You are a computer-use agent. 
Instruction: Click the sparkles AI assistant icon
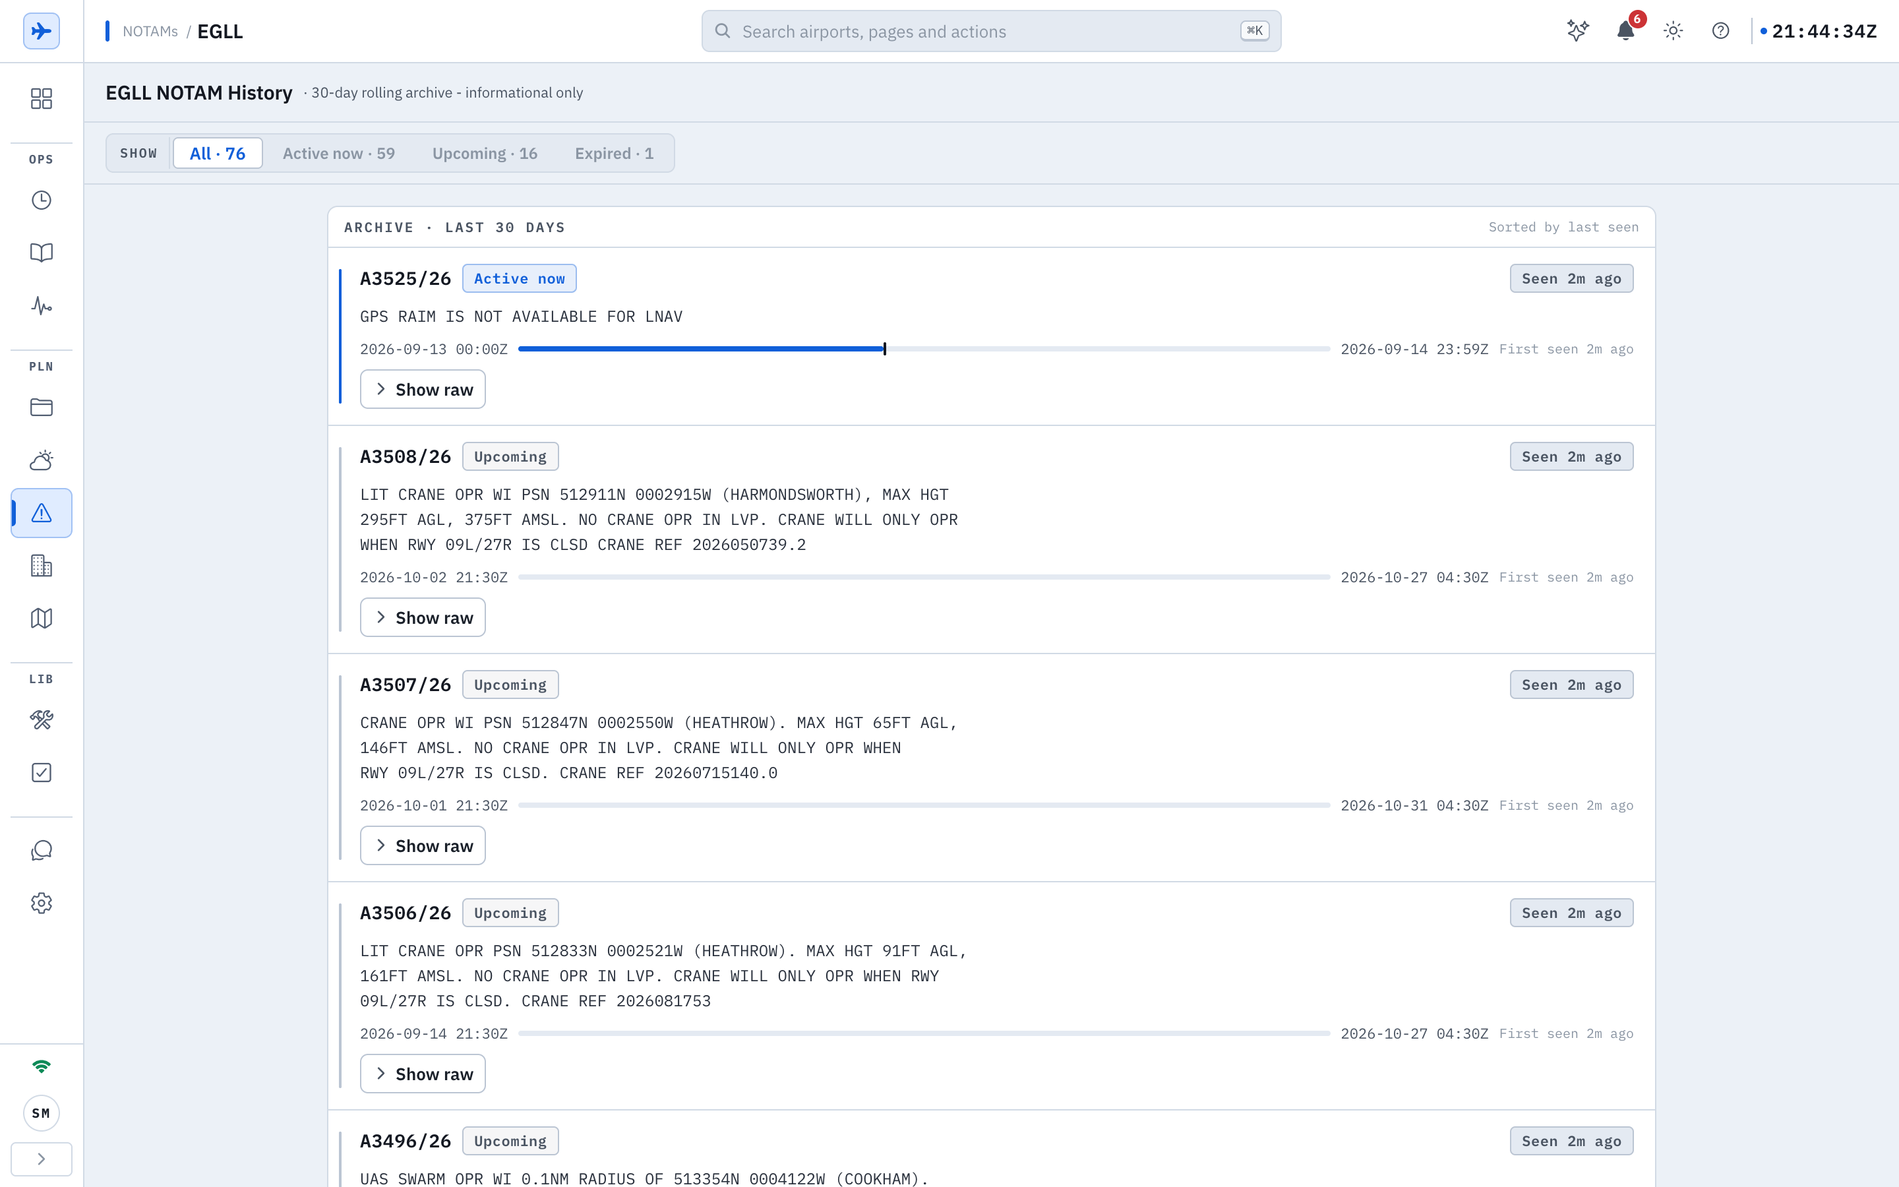tap(1578, 32)
